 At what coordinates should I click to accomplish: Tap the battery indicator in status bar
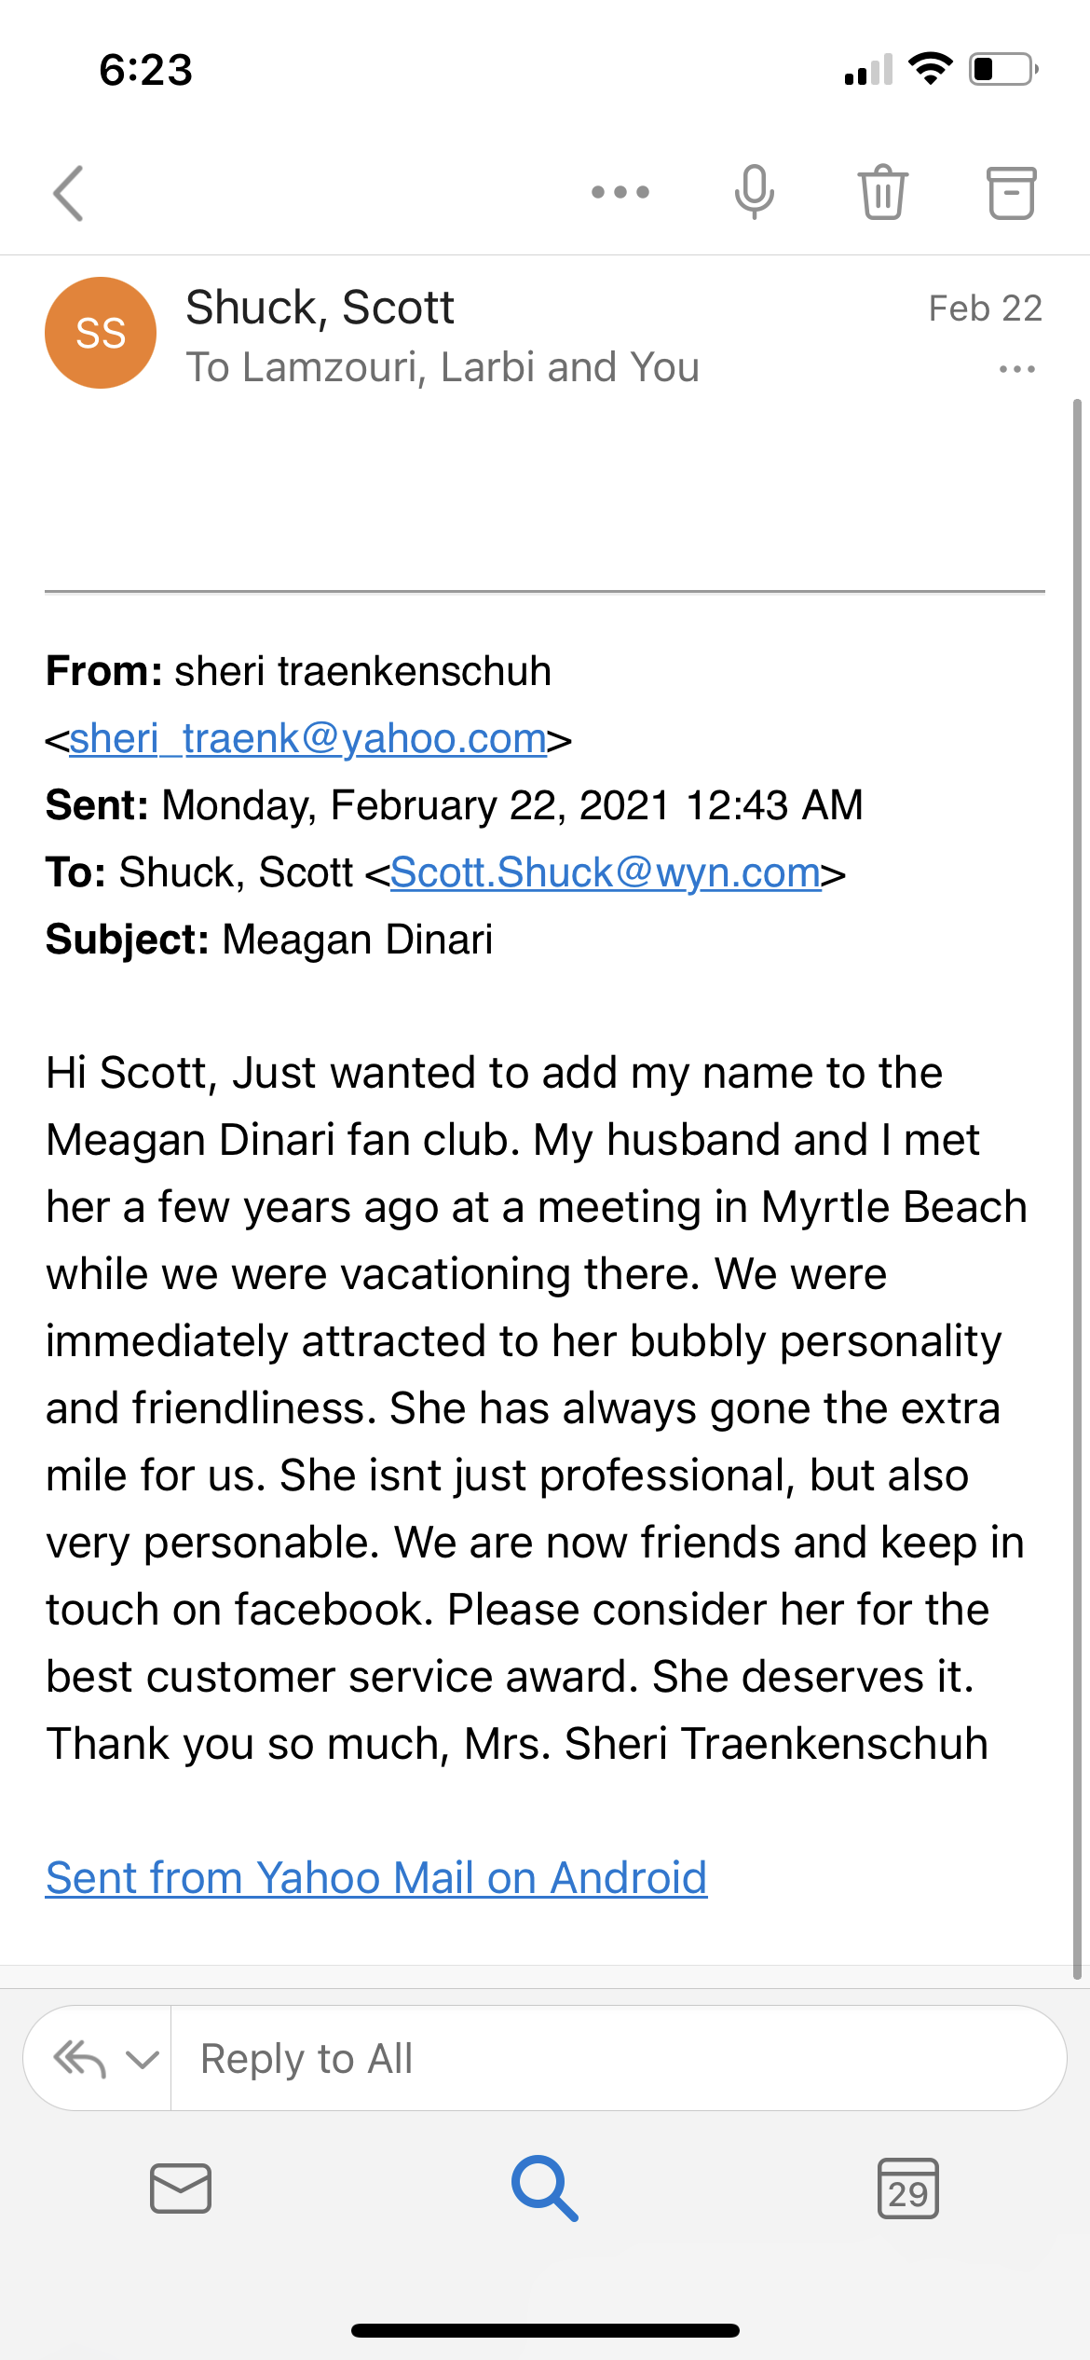[1004, 70]
